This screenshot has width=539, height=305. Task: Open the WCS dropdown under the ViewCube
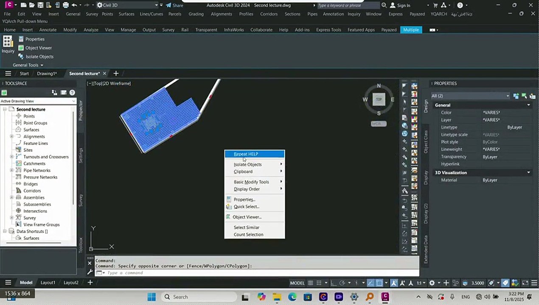click(379, 124)
